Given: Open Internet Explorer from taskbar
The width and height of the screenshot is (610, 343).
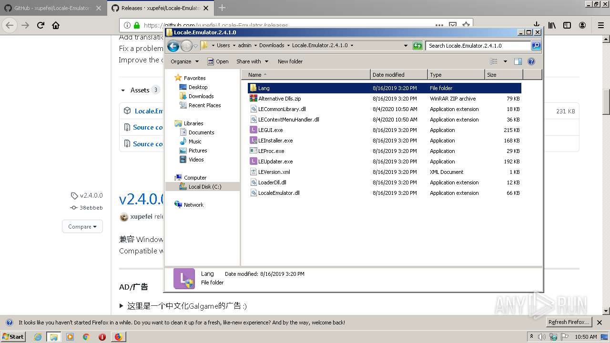Looking at the screenshot, I should 38,337.
